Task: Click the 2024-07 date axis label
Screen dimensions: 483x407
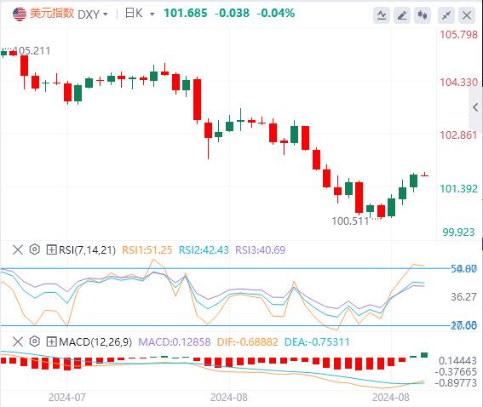Action: [66, 398]
